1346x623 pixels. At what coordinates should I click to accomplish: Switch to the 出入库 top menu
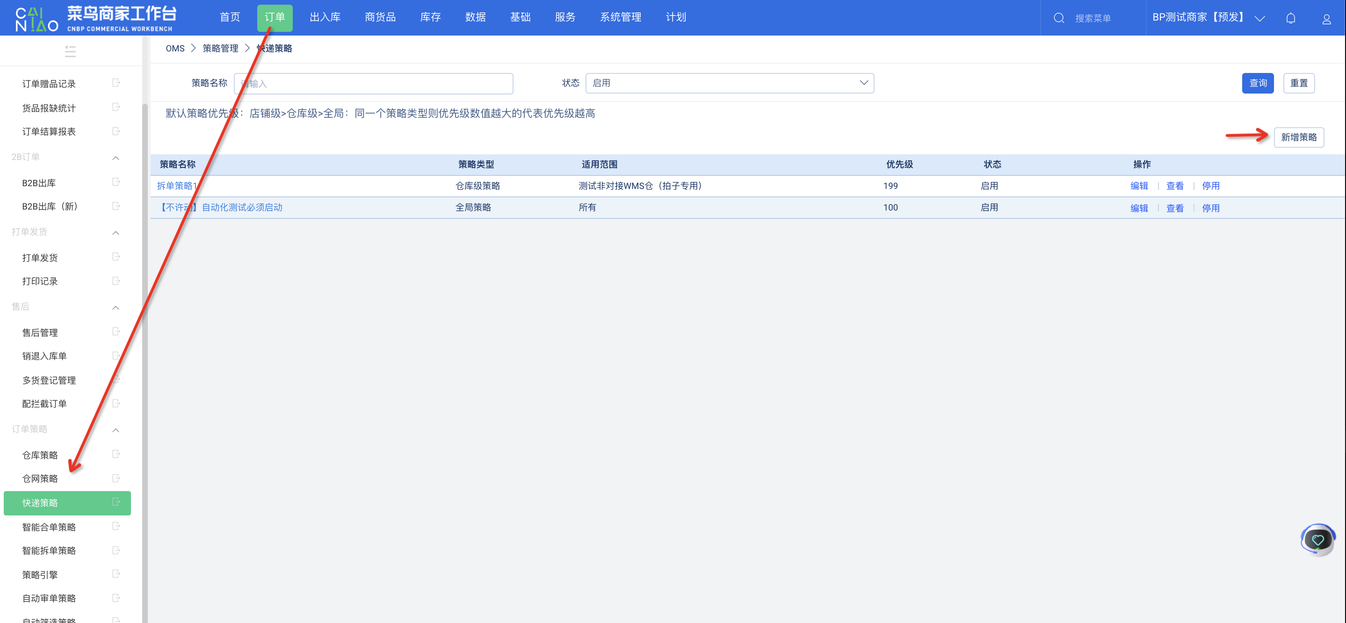325,17
